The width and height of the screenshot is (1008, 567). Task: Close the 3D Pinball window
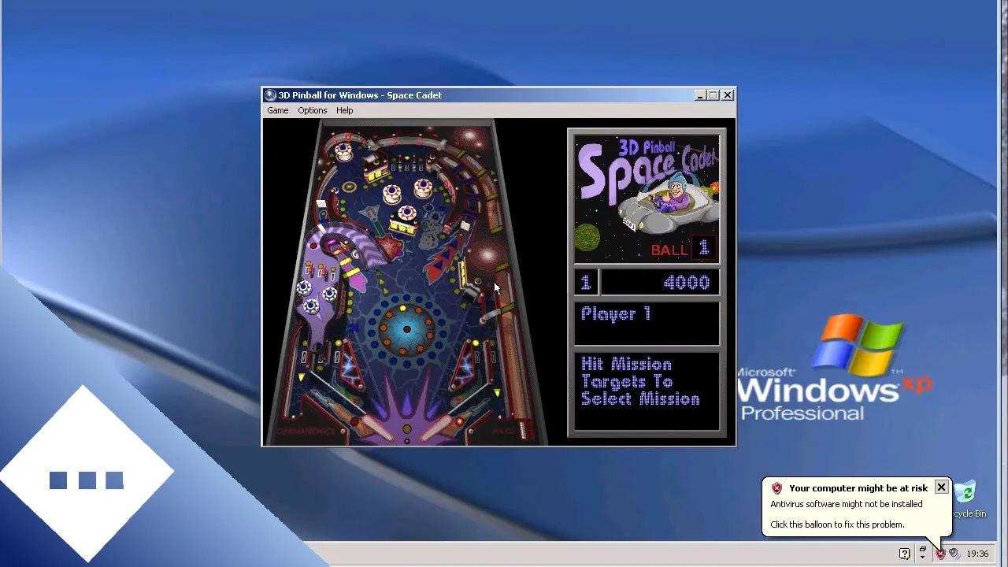click(x=728, y=95)
